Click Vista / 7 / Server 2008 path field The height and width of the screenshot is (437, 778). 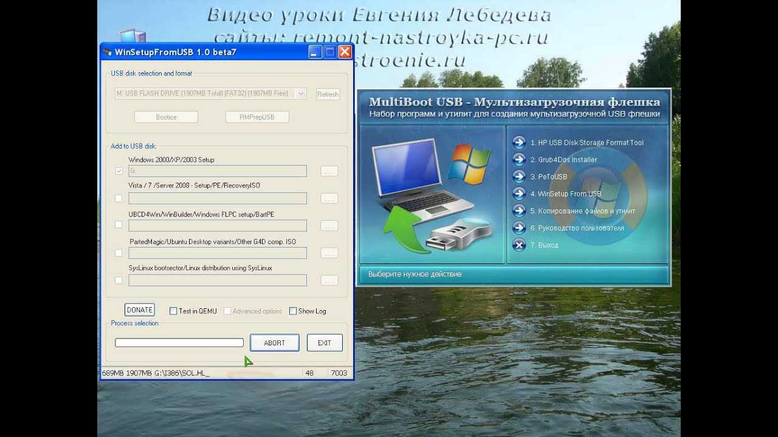pyautogui.click(x=218, y=198)
